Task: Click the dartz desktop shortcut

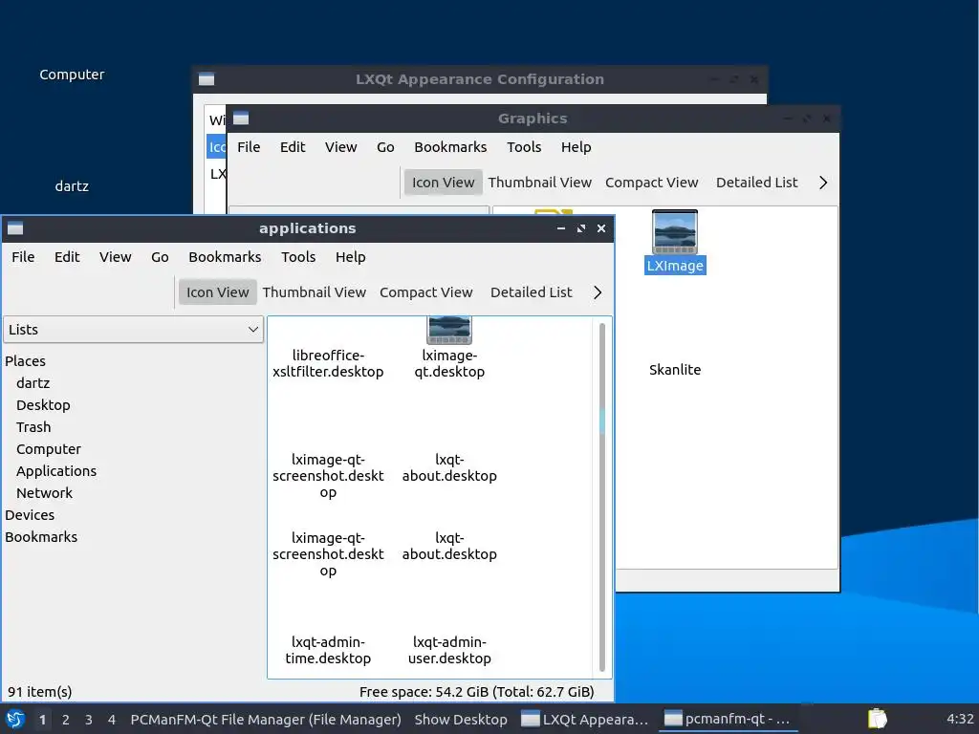Action: (72, 186)
